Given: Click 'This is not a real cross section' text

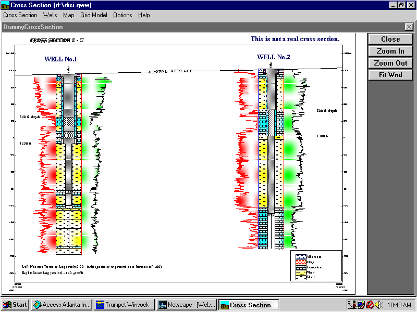Looking at the screenshot, I should (x=295, y=39).
